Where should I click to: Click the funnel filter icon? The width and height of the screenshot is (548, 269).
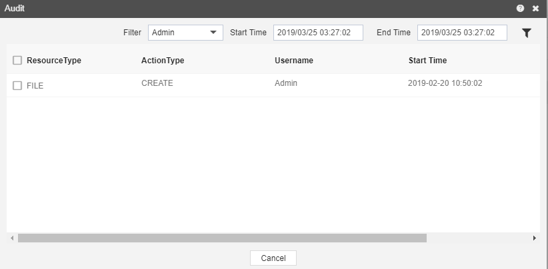click(527, 33)
